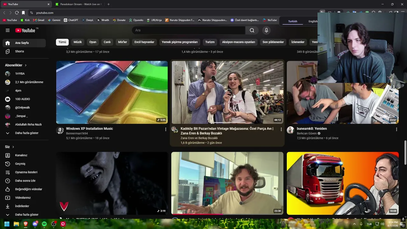
Task: Bookmark this page using the bookmark icon
Action: click(23, 13)
